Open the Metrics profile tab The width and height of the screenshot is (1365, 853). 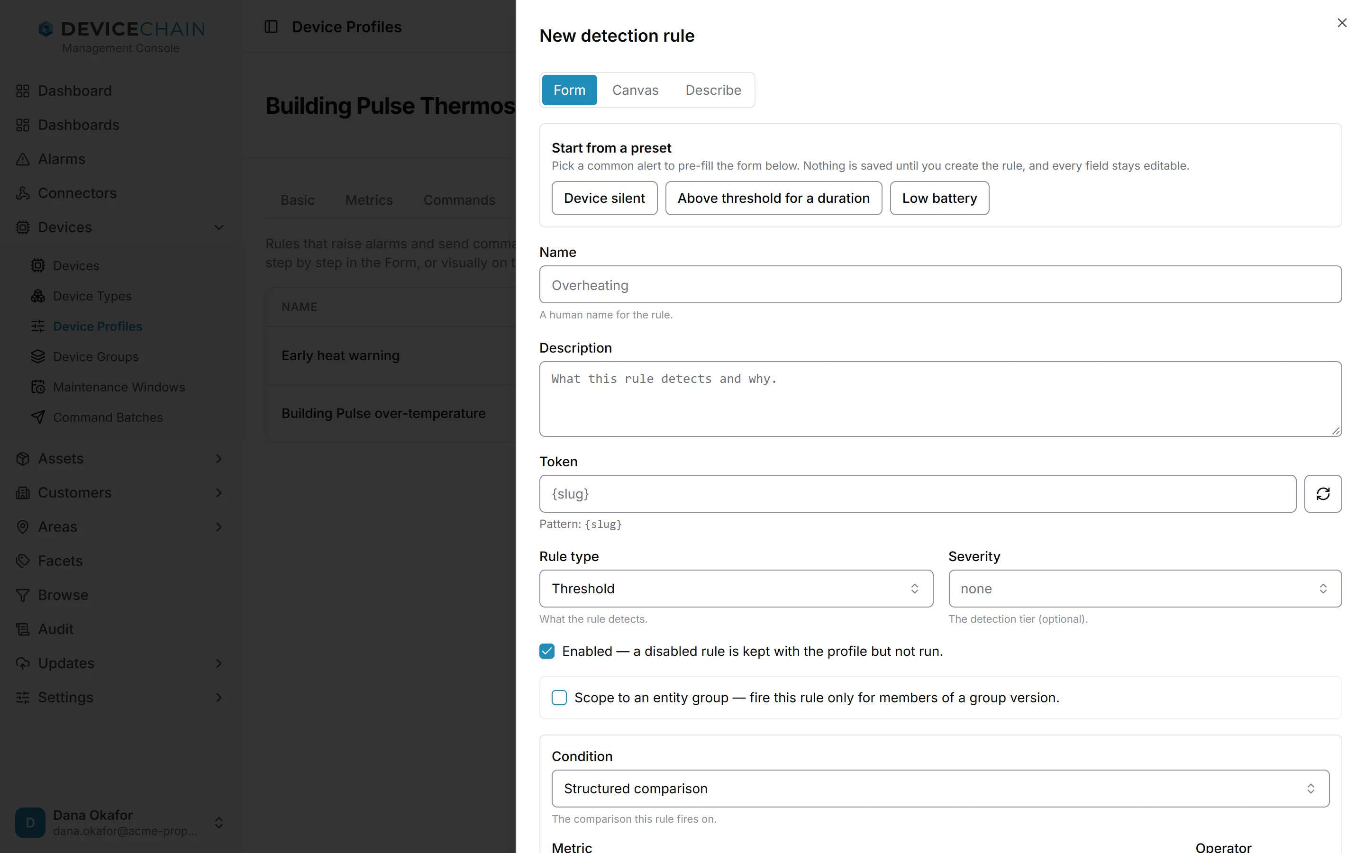tap(369, 200)
